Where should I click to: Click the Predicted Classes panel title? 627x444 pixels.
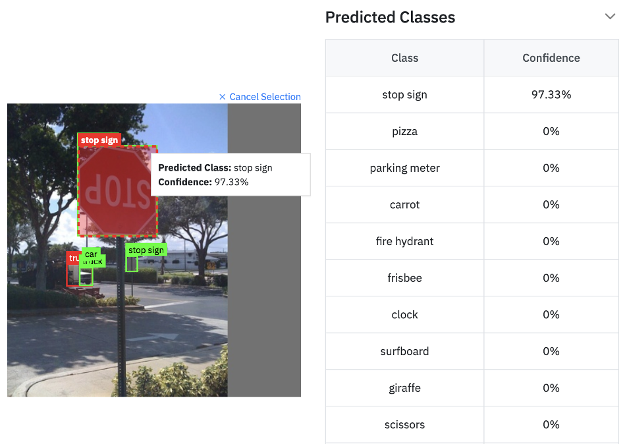coord(390,17)
